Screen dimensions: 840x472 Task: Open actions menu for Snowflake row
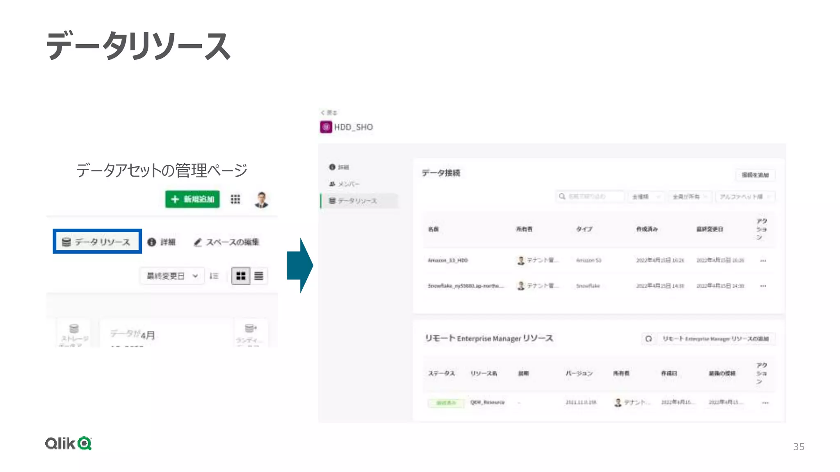coord(763,286)
